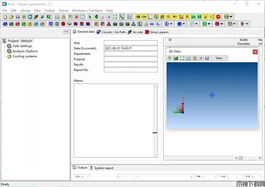This screenshot has width=265, height=187.
Task: Click the red X delete icon
Action: pos(76,17)
